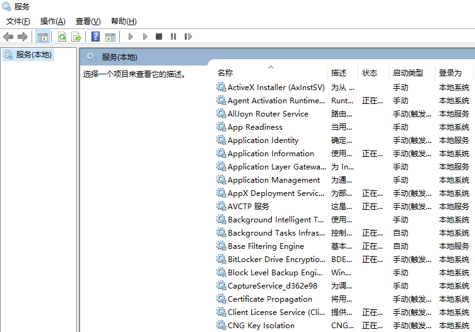Click gear icon of Background Intelligent Transfer
The image size is (475, 332).
(221, 219)
